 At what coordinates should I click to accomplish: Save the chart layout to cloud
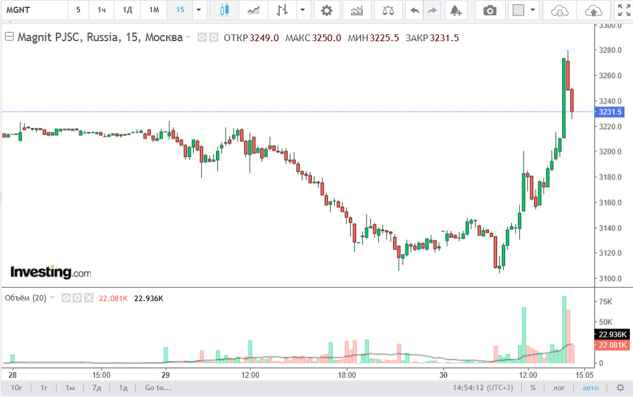(x=593, y=10)
